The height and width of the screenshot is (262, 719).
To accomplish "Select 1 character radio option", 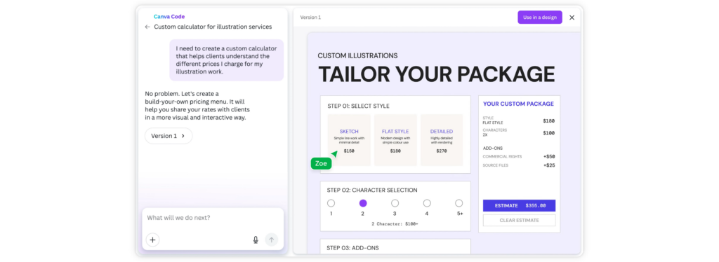I will tap(331, 203).
